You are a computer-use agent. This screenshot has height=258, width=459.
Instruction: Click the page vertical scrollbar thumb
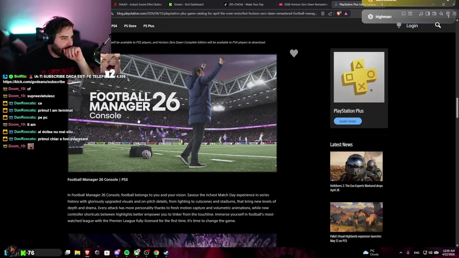coord(457,107)
